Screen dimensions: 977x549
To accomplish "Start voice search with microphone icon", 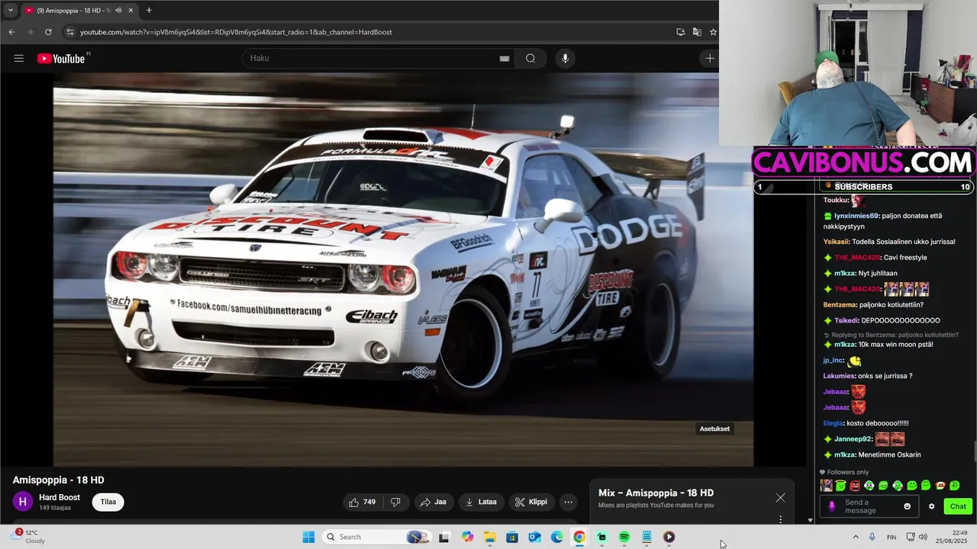I will pos(565,59).
